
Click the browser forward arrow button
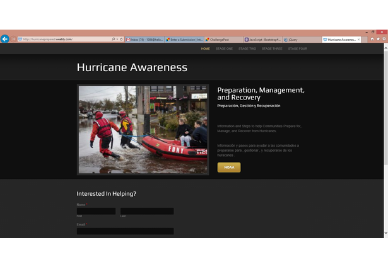(x=13, y=39)
